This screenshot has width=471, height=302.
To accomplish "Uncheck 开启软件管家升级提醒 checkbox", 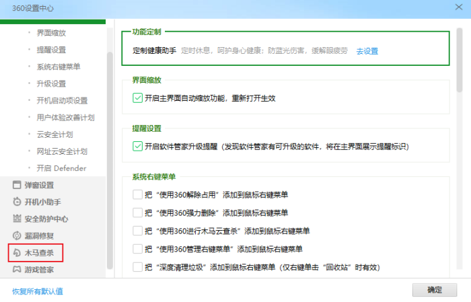I will click(x=138, y=145).
